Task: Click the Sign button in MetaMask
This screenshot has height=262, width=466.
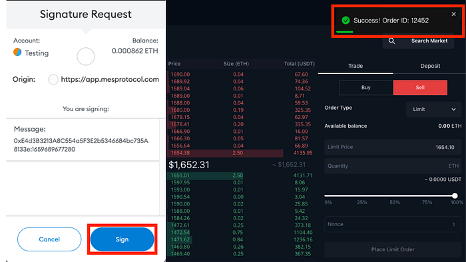Action: (x=122, y=239)
